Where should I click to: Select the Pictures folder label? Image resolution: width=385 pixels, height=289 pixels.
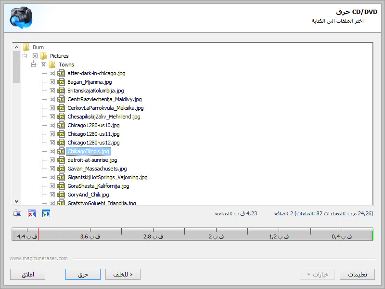coord(59,56)
